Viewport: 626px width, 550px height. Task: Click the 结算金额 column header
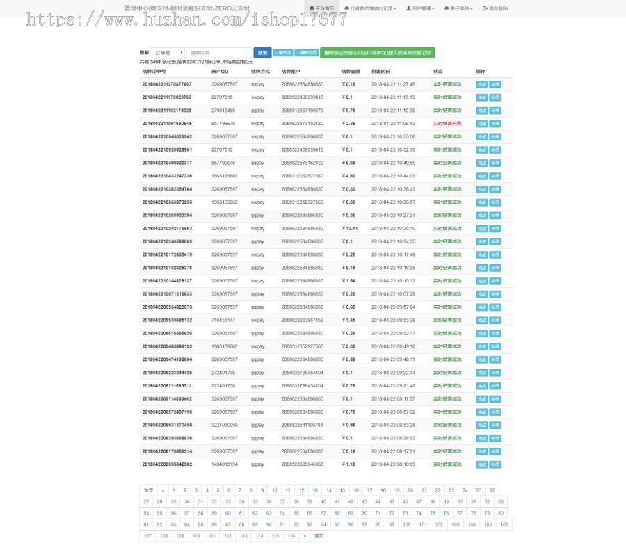tap(351, 72)
